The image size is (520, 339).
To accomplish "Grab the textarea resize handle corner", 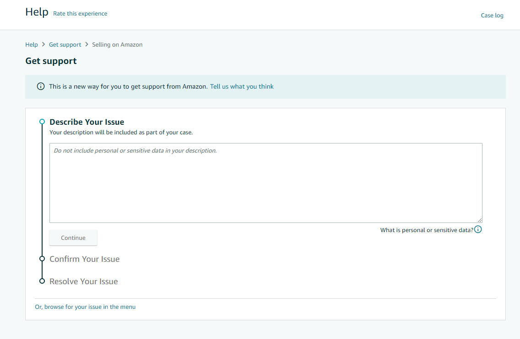I will point(479,220).
